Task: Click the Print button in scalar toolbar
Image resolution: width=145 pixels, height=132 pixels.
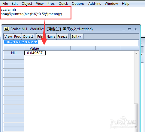Action: 40,37
